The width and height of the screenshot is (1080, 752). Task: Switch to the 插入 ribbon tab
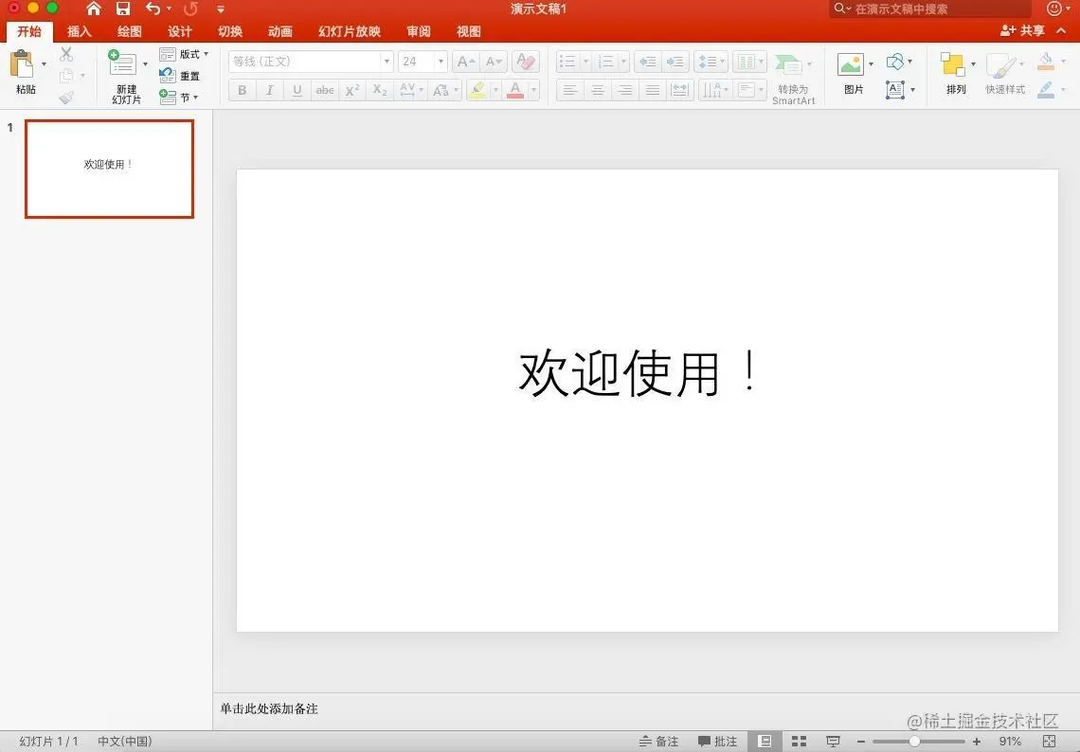point(79,30)
